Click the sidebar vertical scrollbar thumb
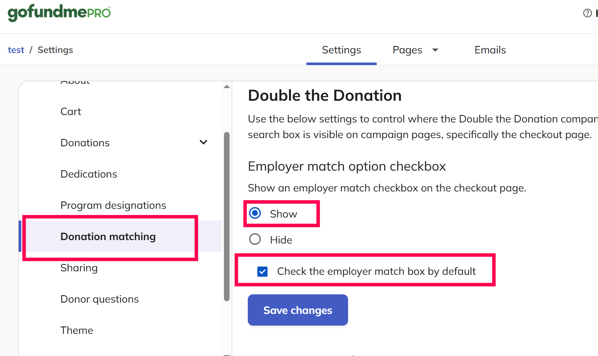The height and width of the screenshot is (356, 598). [x=227, y=216]
